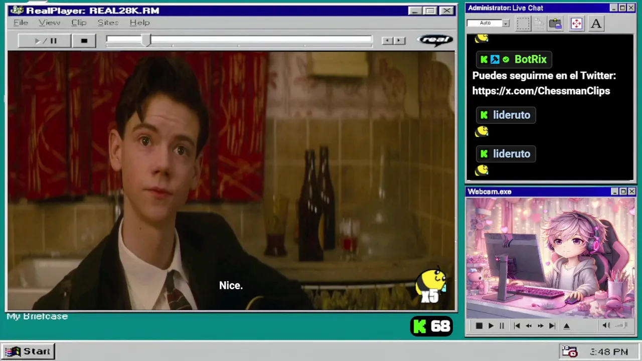Open the View menu in RealPlayer
The height and width of the screenshot is (361, 642).
point(49,23)
